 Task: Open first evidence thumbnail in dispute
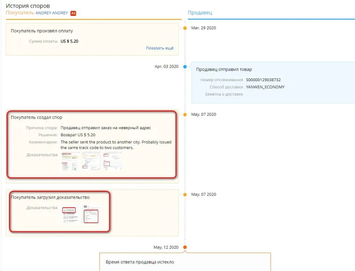pos(71,161)
